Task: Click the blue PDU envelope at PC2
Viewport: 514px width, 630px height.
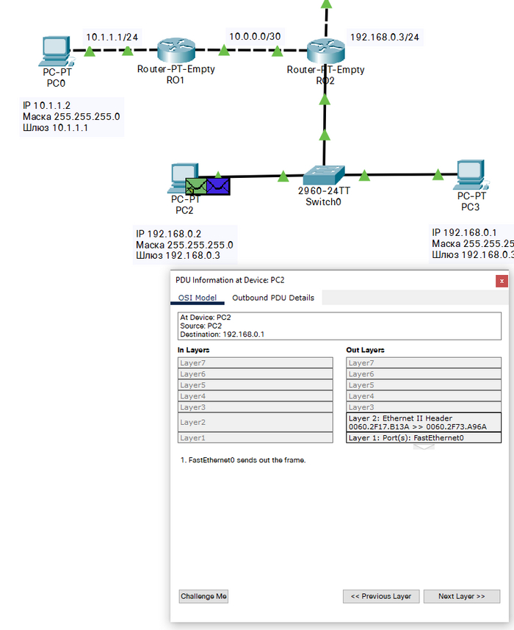Action: point(218,187)
